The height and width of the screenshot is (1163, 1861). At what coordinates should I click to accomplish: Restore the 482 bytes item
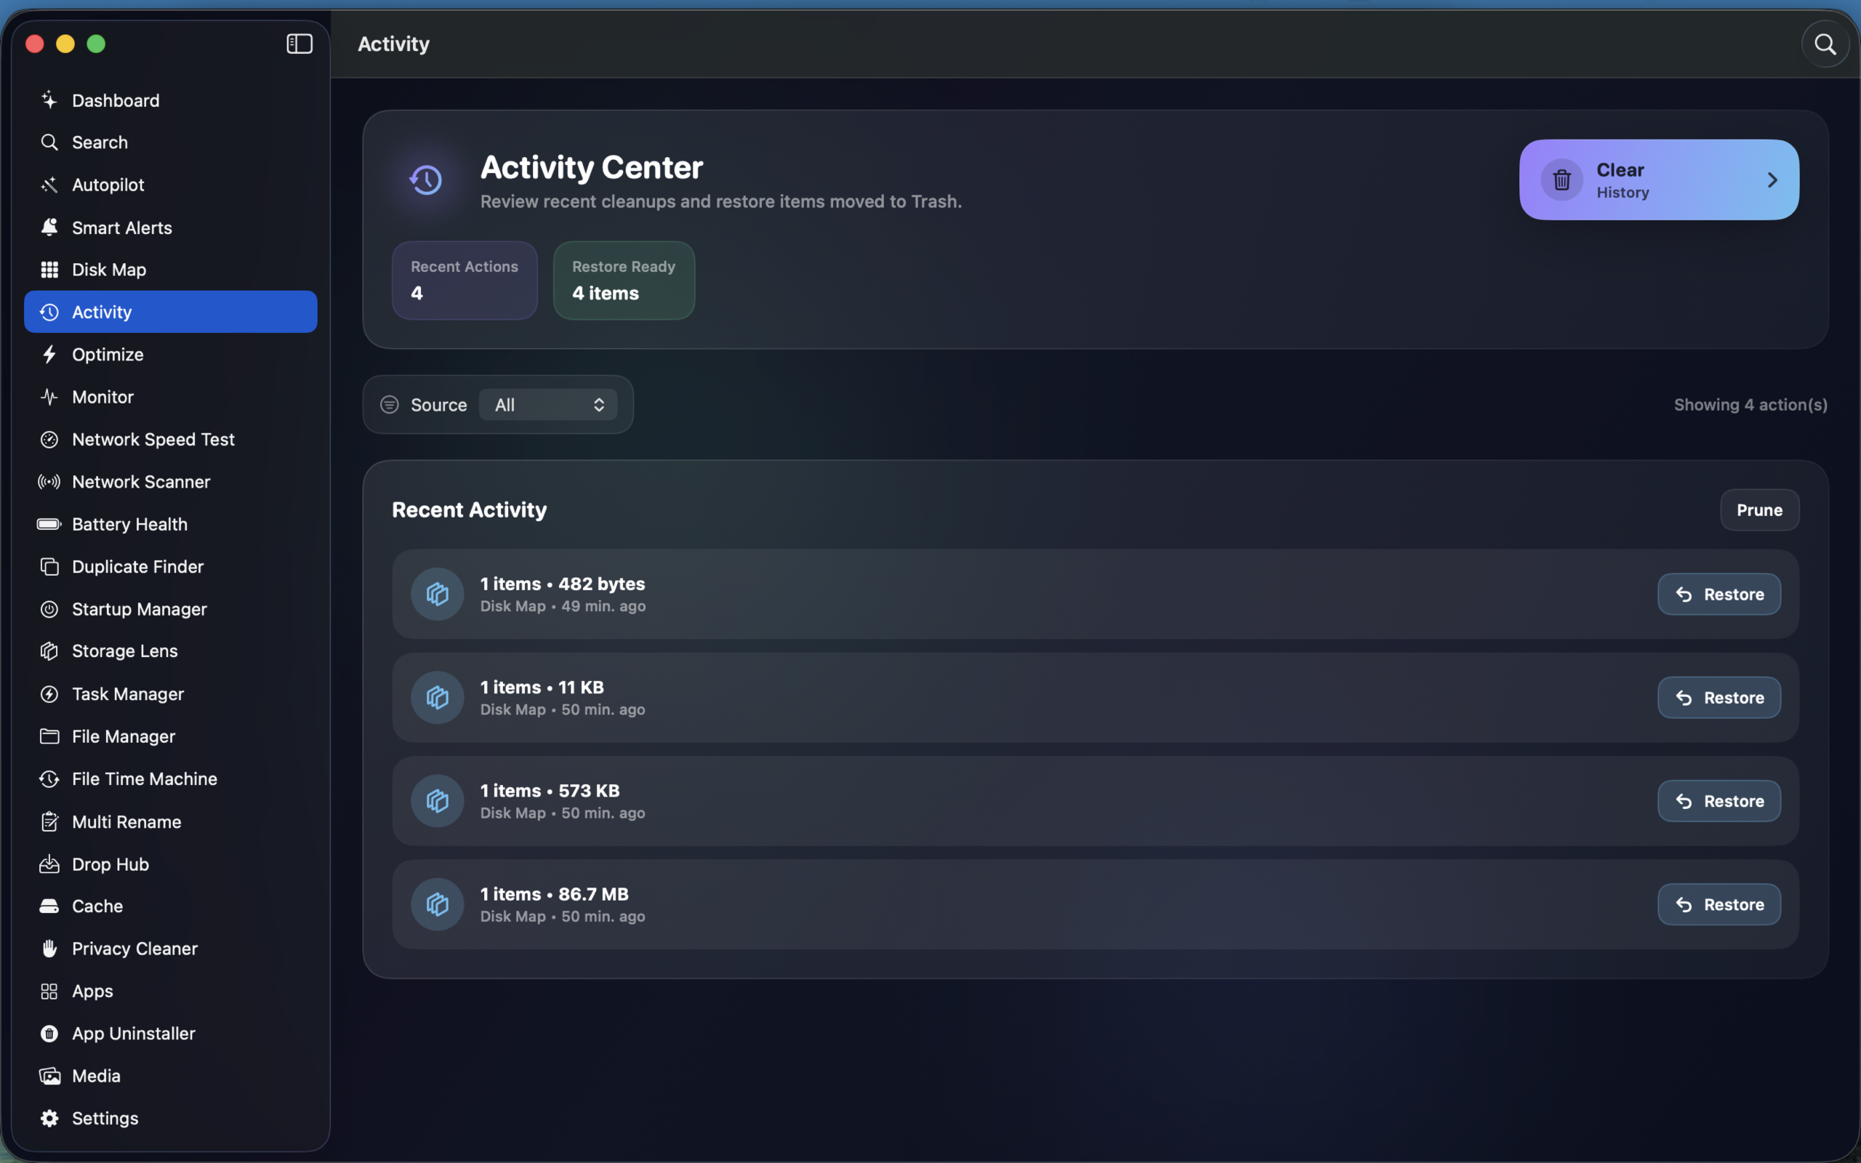(x=1719, y=594)
